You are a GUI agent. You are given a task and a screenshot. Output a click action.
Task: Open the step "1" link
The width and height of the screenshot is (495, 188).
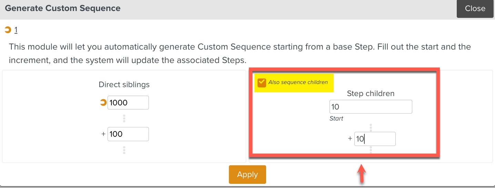(x=16, y=30)
